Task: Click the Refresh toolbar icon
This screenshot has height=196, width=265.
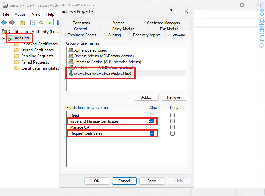Action: click(41, 23)
